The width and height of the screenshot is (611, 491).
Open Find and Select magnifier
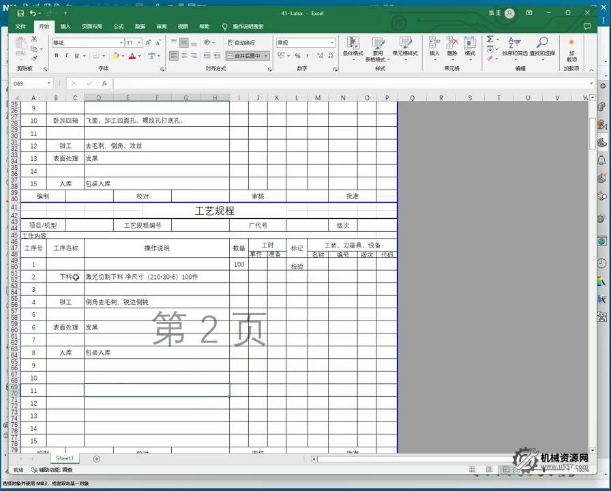(542, 45)
